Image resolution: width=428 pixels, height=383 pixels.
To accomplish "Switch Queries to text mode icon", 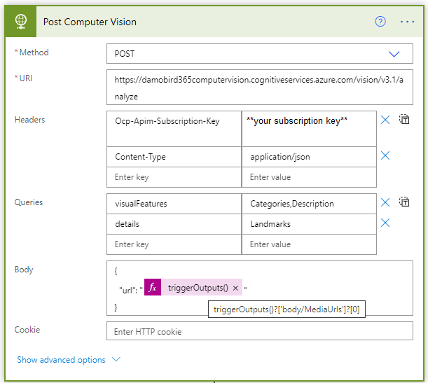I will 404,202.
